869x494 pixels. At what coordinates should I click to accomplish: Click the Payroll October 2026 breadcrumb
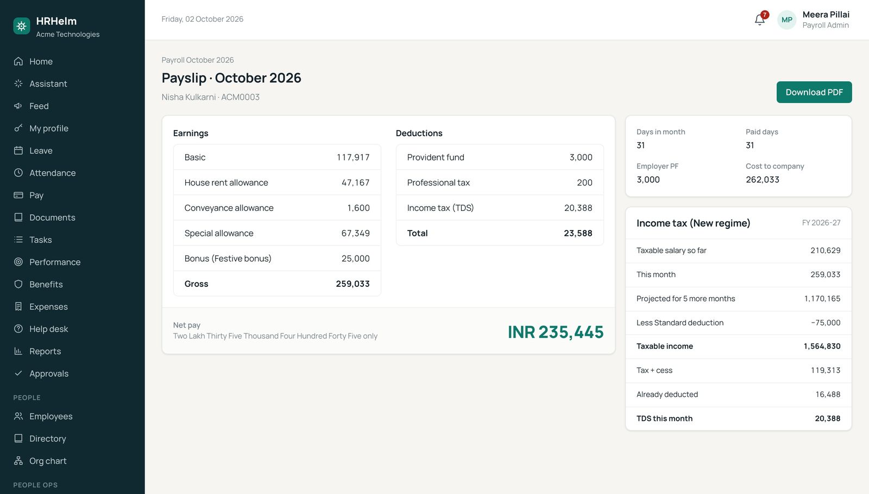point(198,60)
